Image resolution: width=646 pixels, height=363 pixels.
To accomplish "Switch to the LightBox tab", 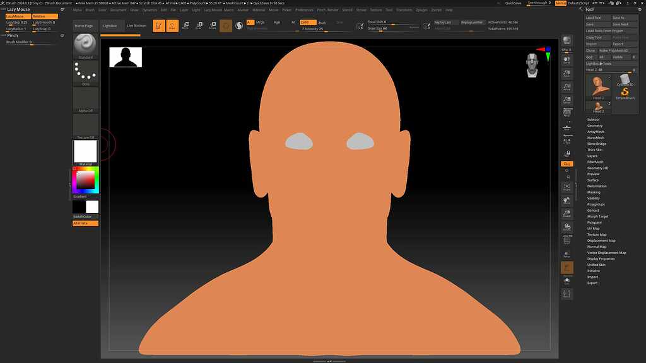I will [111, 25].
